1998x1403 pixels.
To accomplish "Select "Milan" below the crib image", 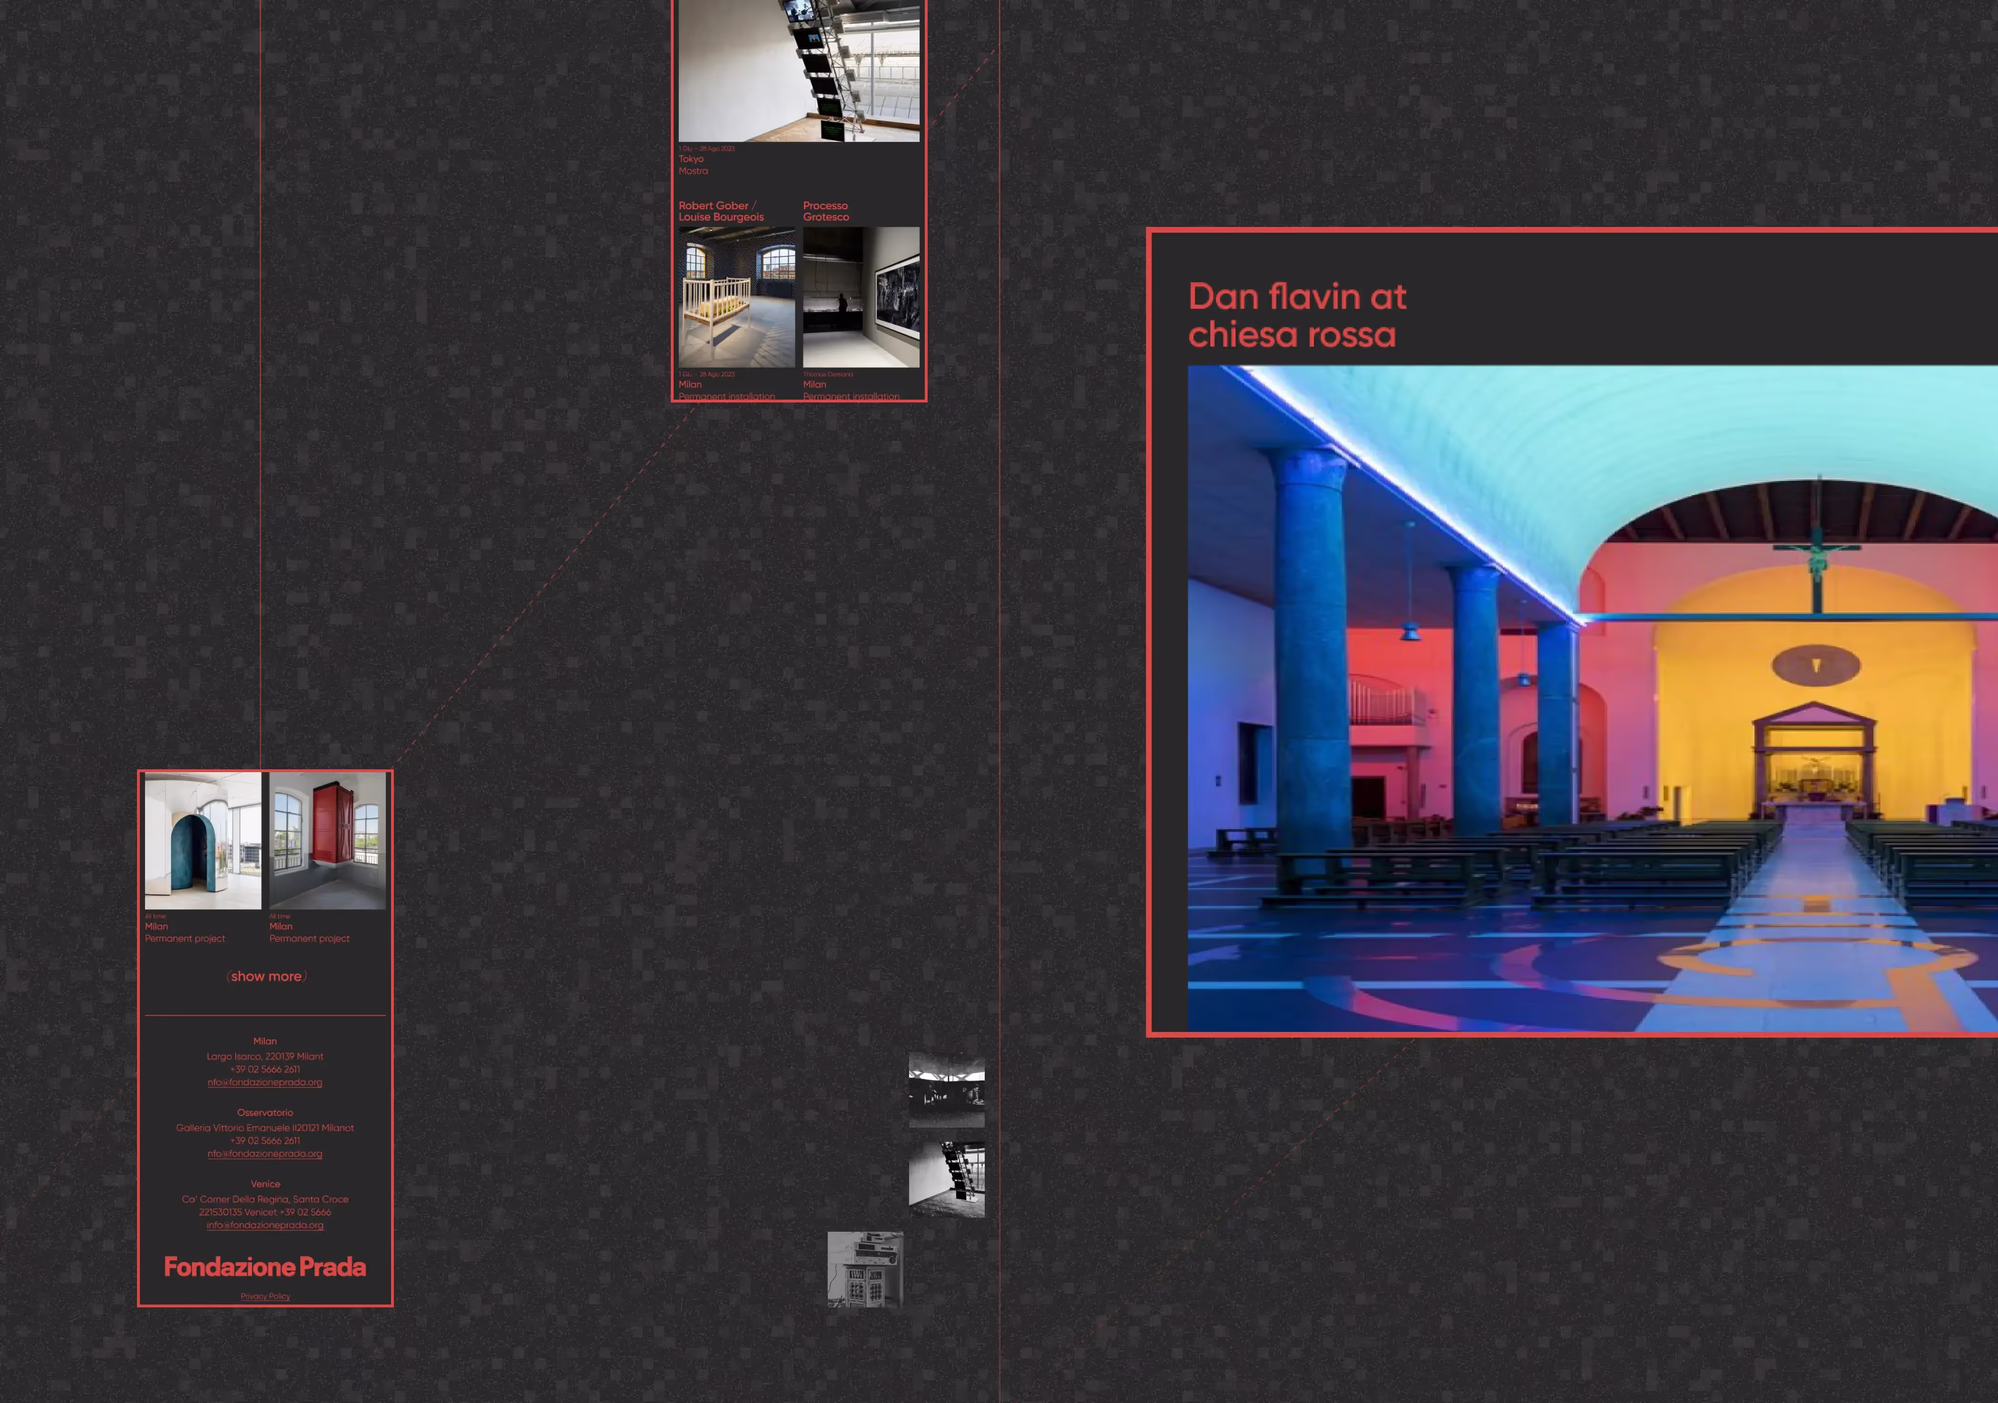I will pos(690,384).
